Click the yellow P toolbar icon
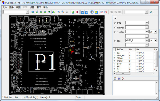The width and height of the screenshot is (160, 101). pyautogui.click(x=96, y=12)
